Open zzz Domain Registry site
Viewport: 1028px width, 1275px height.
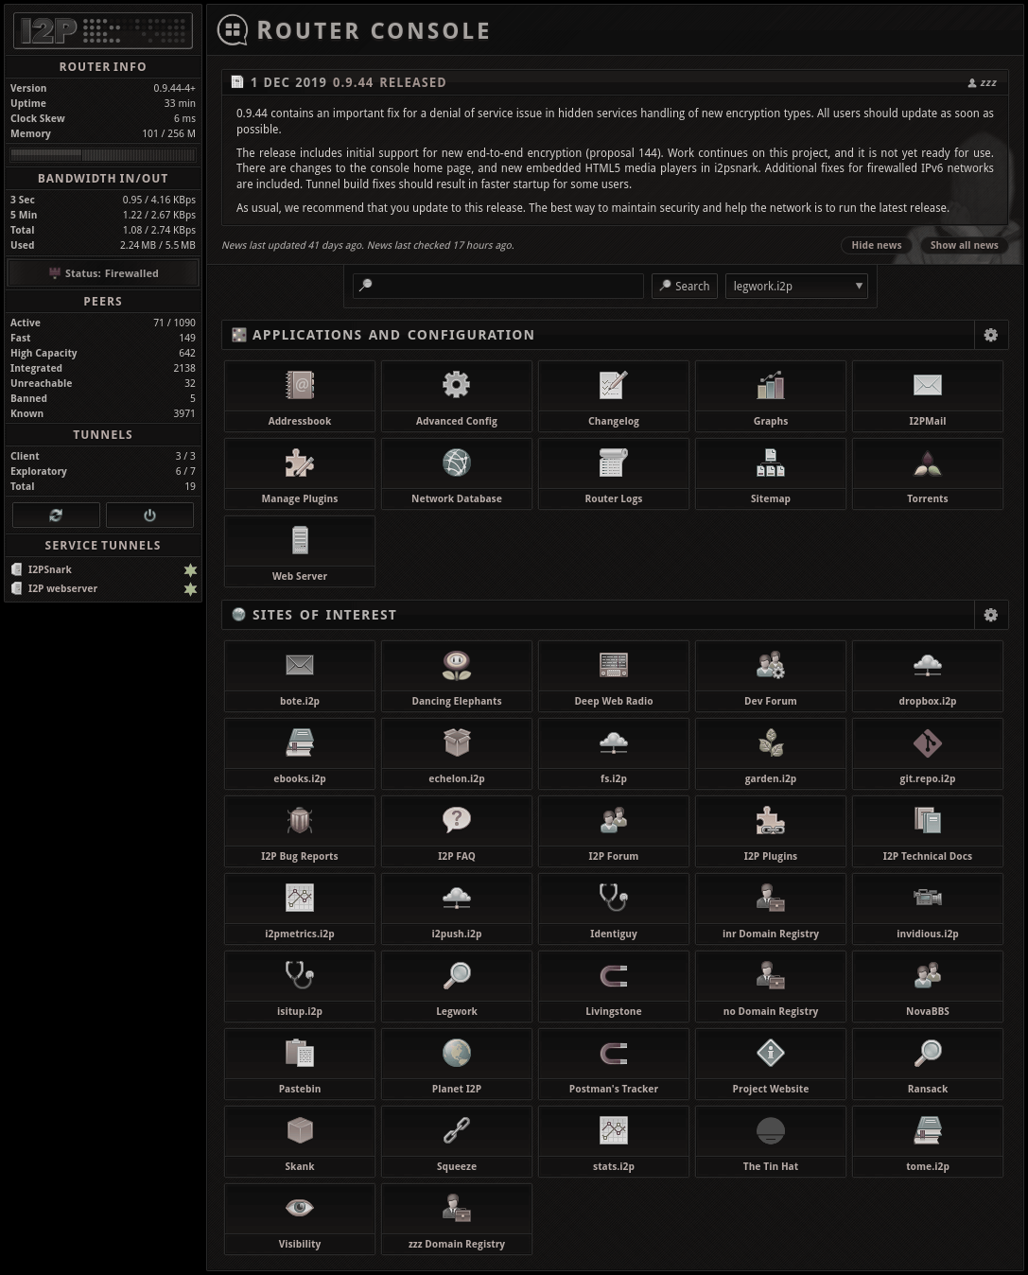coord(457,1219)
